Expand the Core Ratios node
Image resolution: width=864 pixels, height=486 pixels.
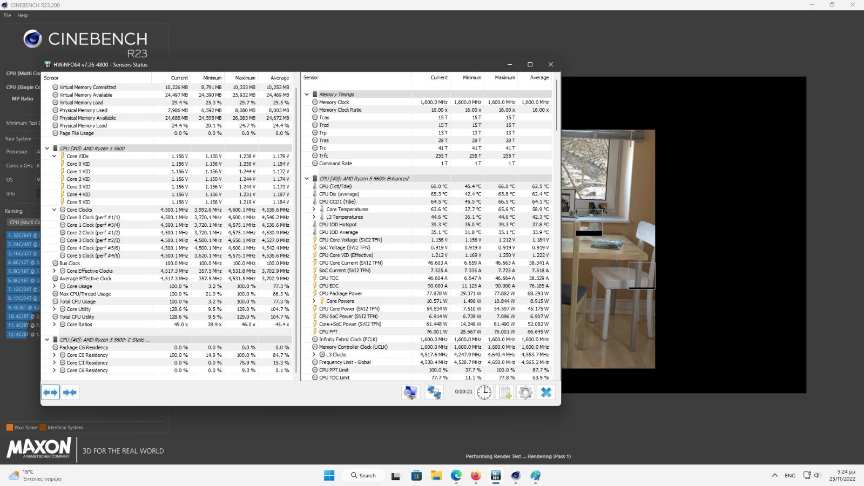click(55, 325)
